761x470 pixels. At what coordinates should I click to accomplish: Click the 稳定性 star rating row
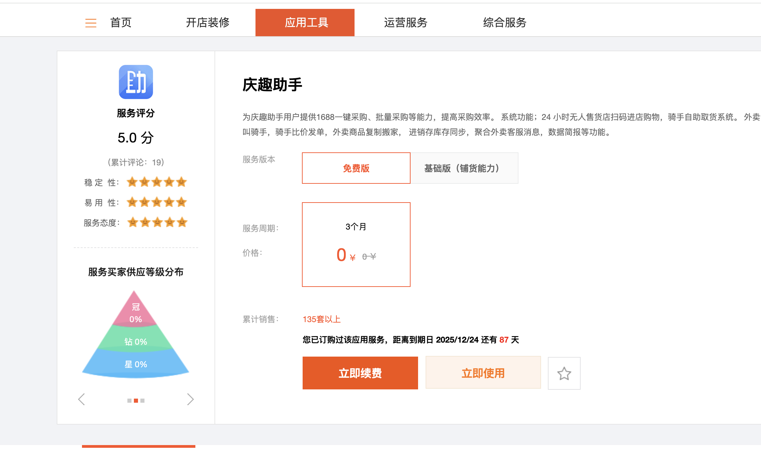(156, 182)
